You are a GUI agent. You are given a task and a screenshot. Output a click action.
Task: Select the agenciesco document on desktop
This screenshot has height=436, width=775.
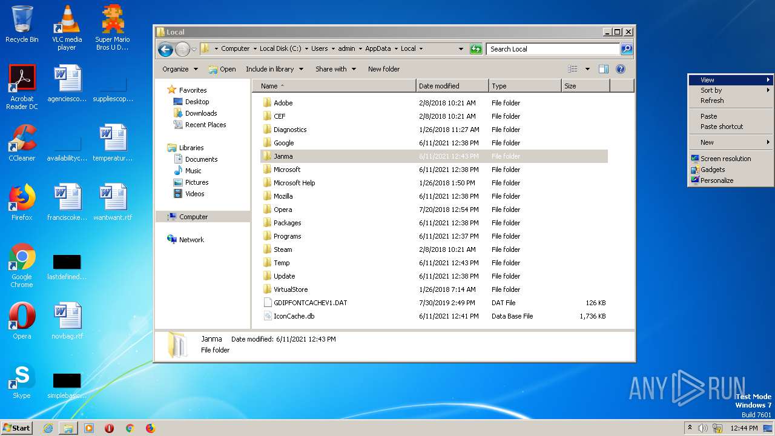point(67,84)
